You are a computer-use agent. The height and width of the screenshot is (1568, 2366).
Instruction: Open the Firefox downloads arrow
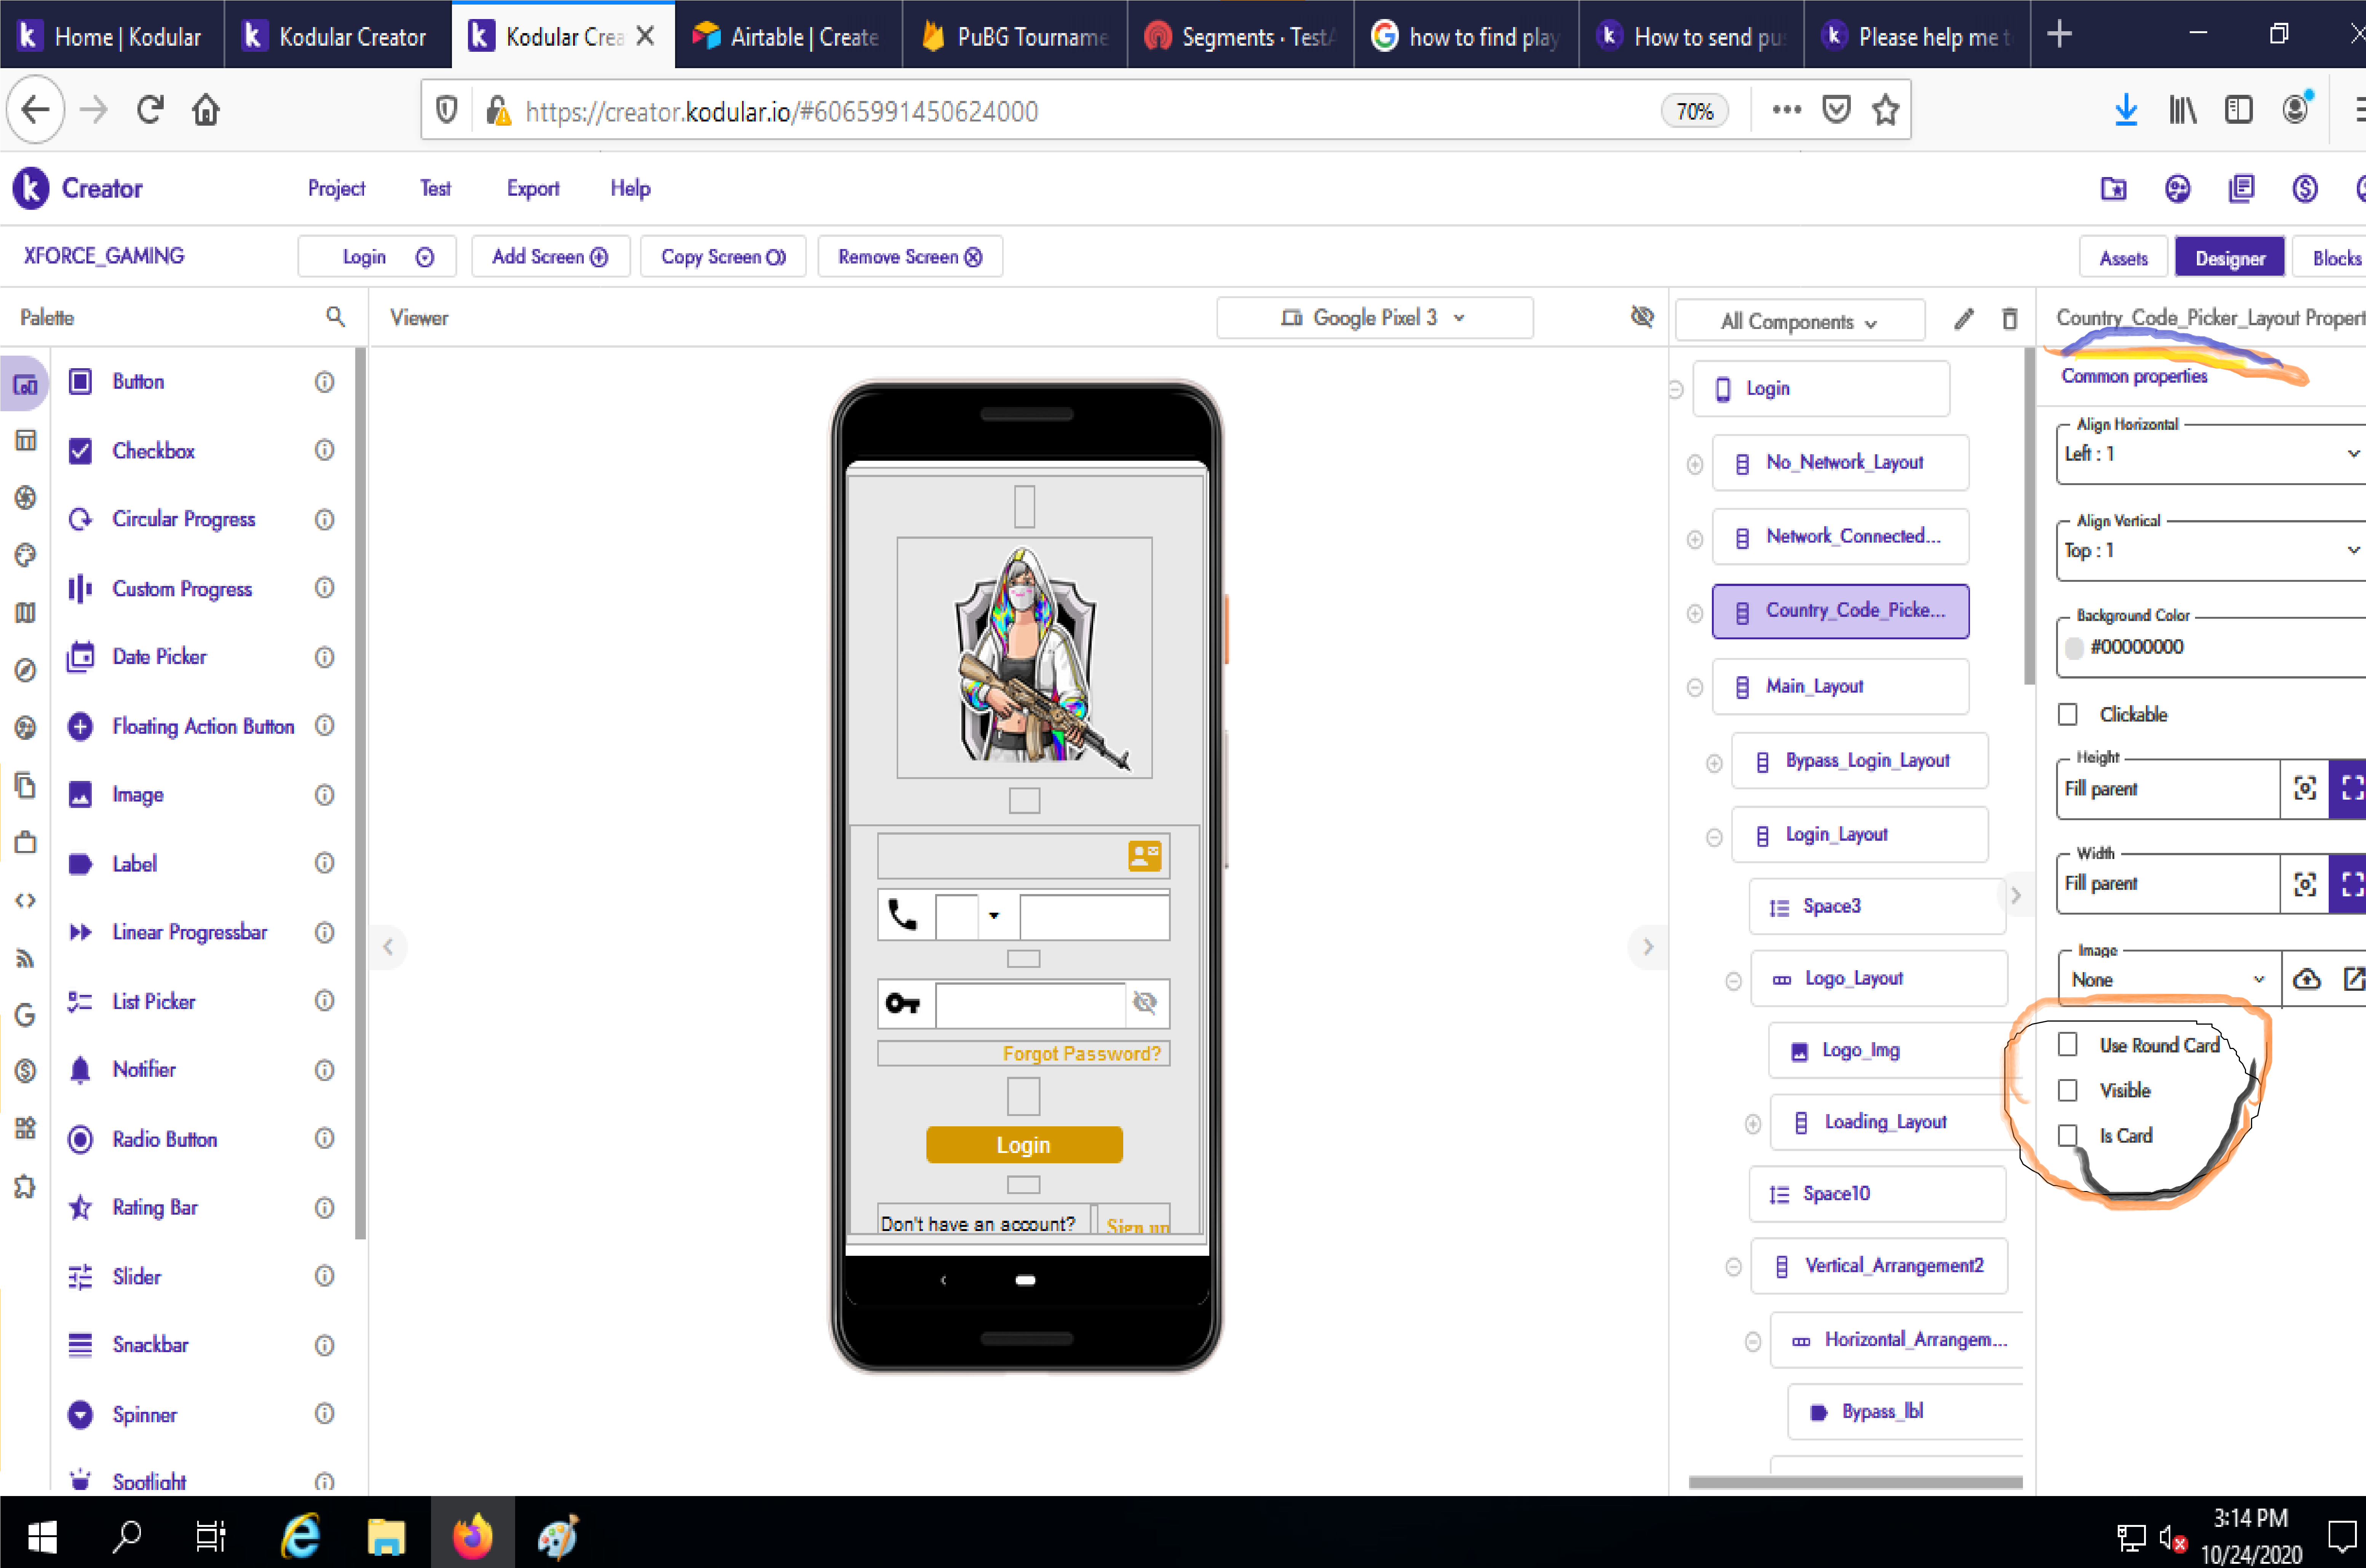tap(2126, 110)
